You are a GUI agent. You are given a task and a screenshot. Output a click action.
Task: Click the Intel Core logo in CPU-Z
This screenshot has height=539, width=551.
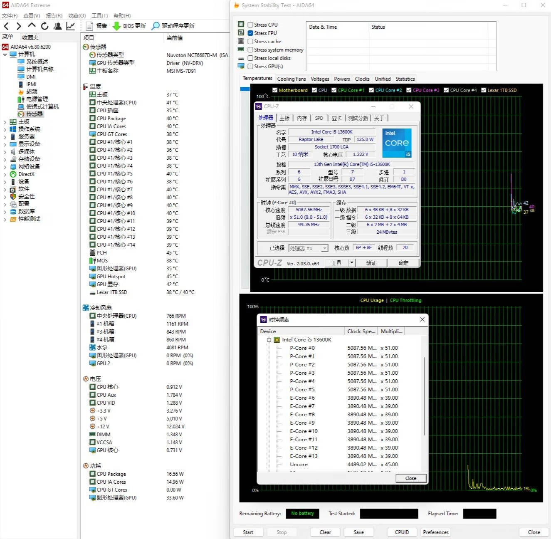(397, 143)
